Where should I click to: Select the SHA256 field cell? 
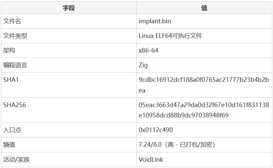(69, 110)
